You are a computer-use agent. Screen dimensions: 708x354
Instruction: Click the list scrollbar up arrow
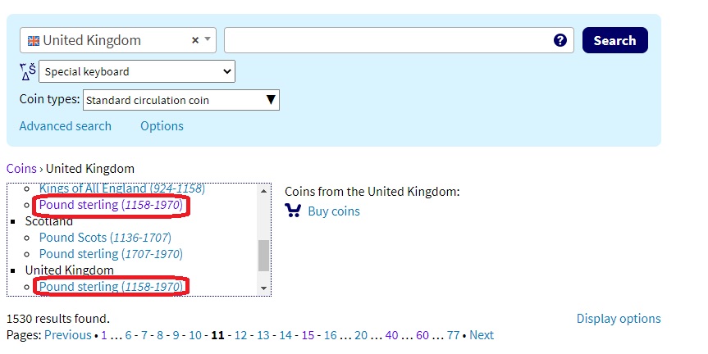pyautogui.click(x=263, y=191)
